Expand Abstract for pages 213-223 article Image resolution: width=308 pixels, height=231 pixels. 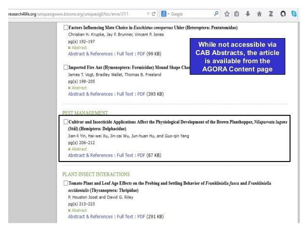[77, 210]
